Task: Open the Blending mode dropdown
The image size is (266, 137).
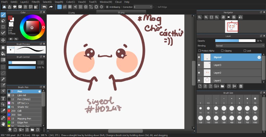Action: (240, 46)
